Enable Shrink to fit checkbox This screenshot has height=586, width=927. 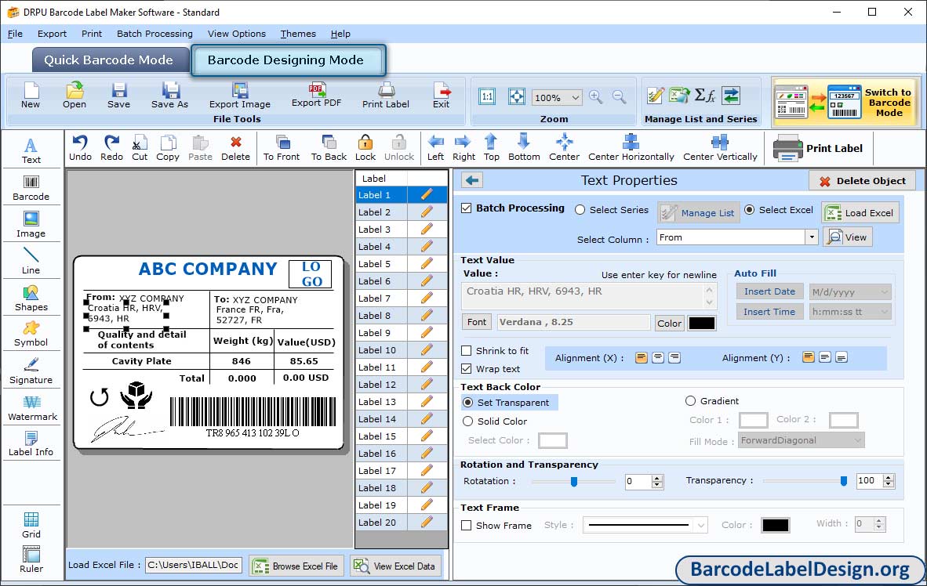click(467, 350)
